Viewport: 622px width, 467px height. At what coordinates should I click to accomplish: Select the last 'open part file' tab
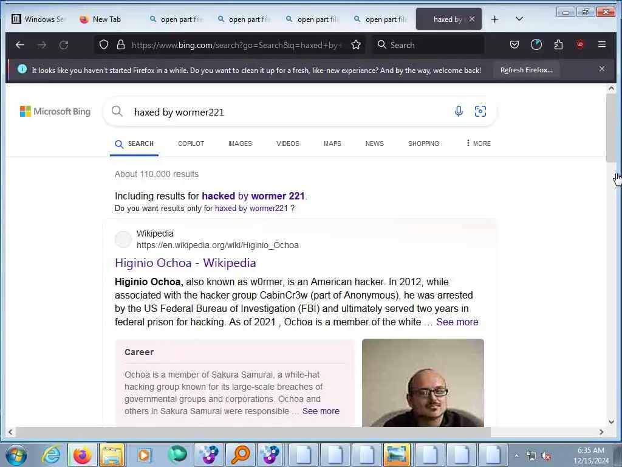pos(381,19)
